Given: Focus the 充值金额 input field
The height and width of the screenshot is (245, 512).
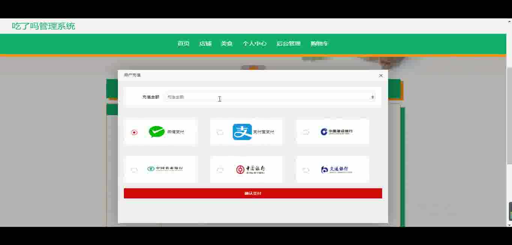Looking at the screenshot, I should [x=270, y=97].
